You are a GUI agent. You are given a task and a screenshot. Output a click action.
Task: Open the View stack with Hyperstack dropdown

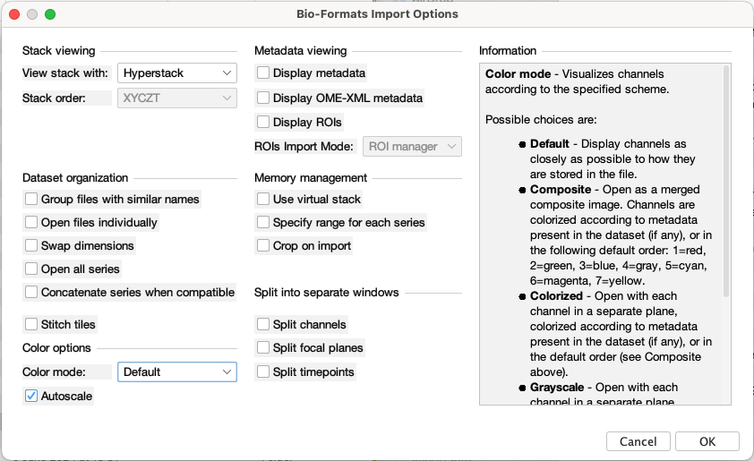tap(177, 73)
